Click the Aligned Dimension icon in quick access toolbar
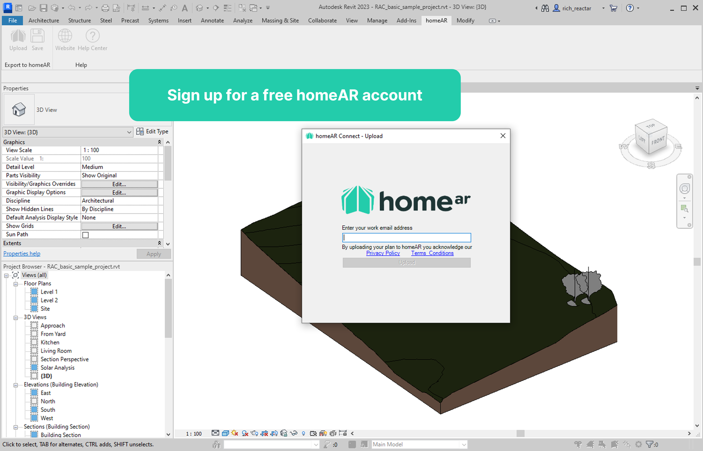Screen dimensions: 703x451 point(162,8)
